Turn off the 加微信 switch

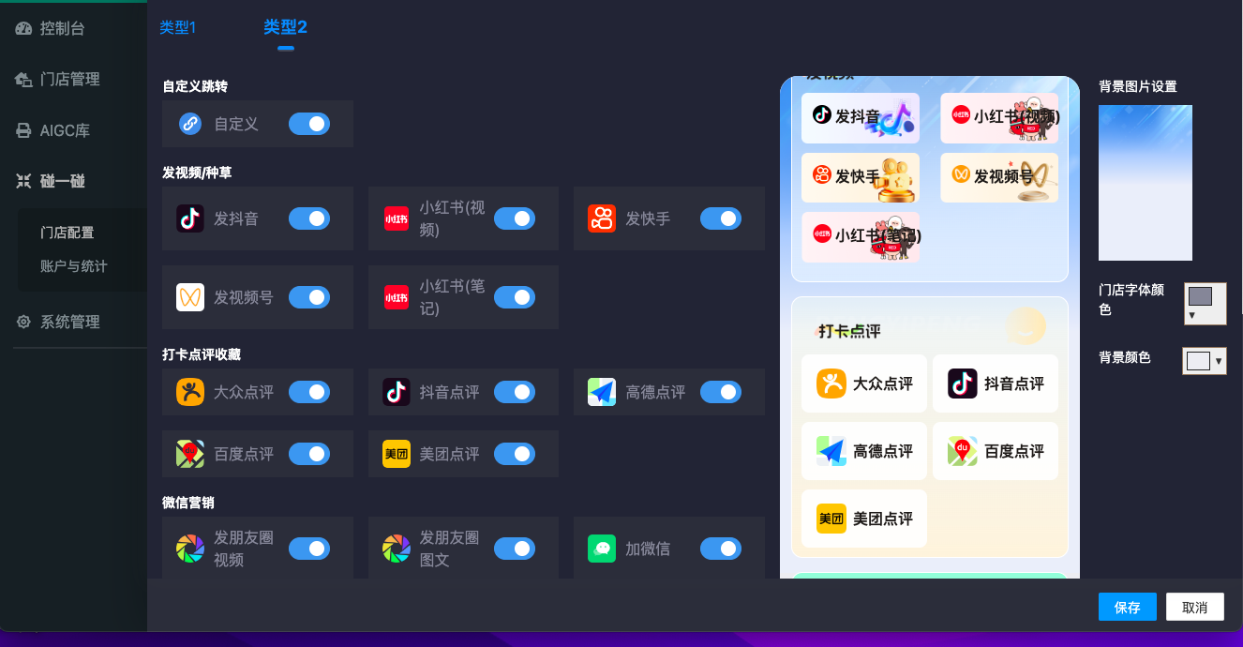(x=721, y=548)
